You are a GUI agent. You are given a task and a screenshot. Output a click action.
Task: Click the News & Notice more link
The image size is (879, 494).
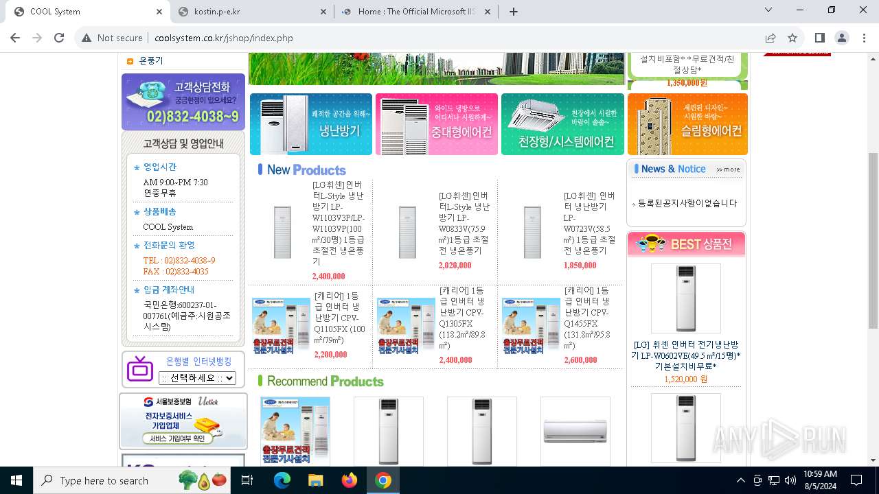(728, 169)
